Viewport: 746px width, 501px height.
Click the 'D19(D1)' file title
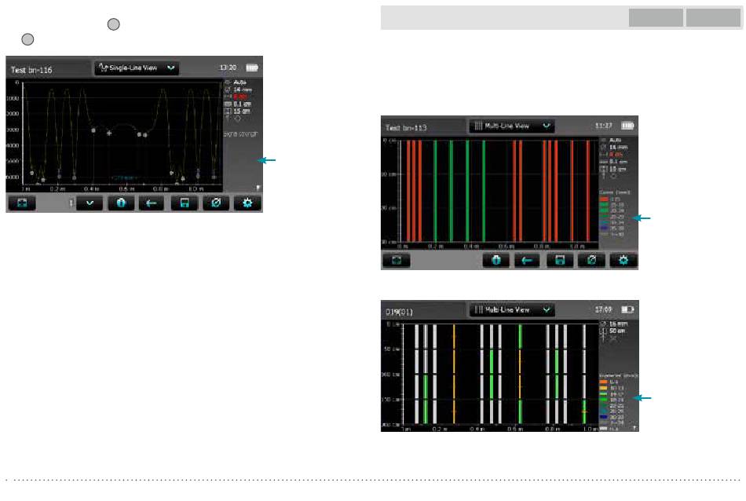tap(399, 312)
